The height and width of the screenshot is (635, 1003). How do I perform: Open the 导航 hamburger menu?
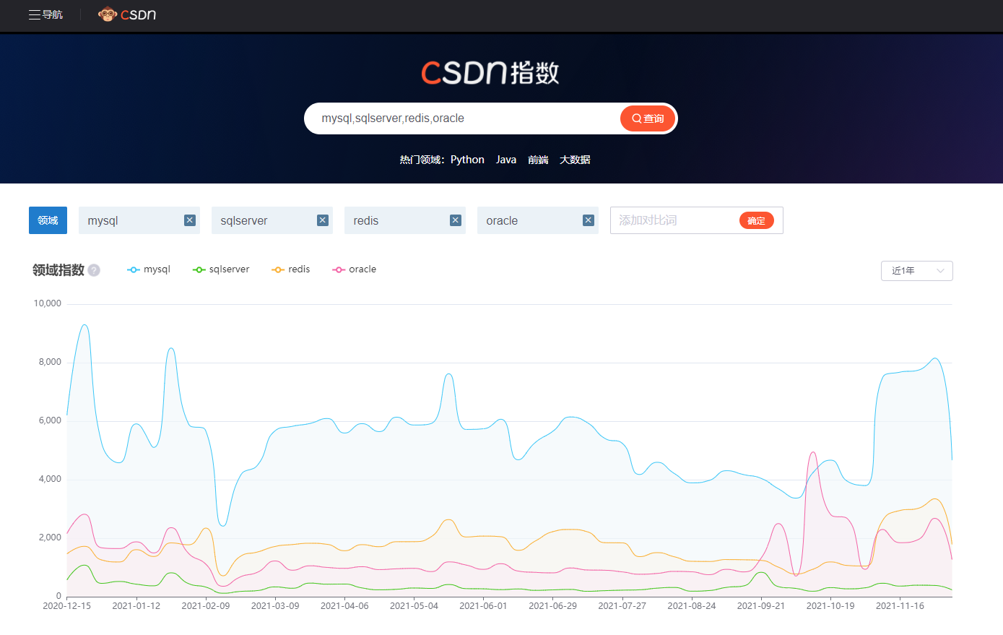click(x=45, y=14)
